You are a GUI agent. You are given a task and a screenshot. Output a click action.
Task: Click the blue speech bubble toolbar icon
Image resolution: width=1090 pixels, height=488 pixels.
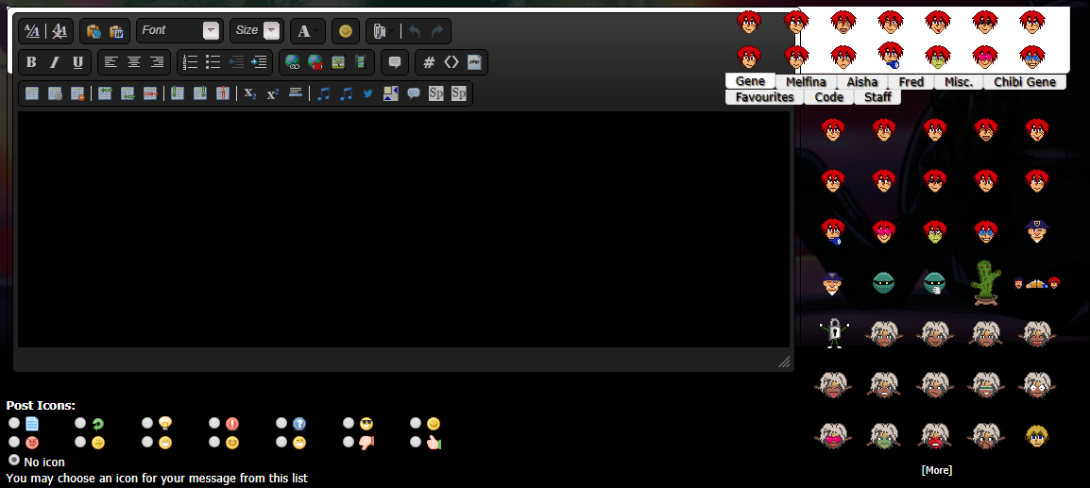pos(414,93)
